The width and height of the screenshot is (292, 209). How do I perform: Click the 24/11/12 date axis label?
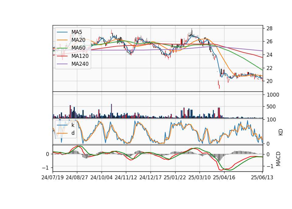(126, 178)
